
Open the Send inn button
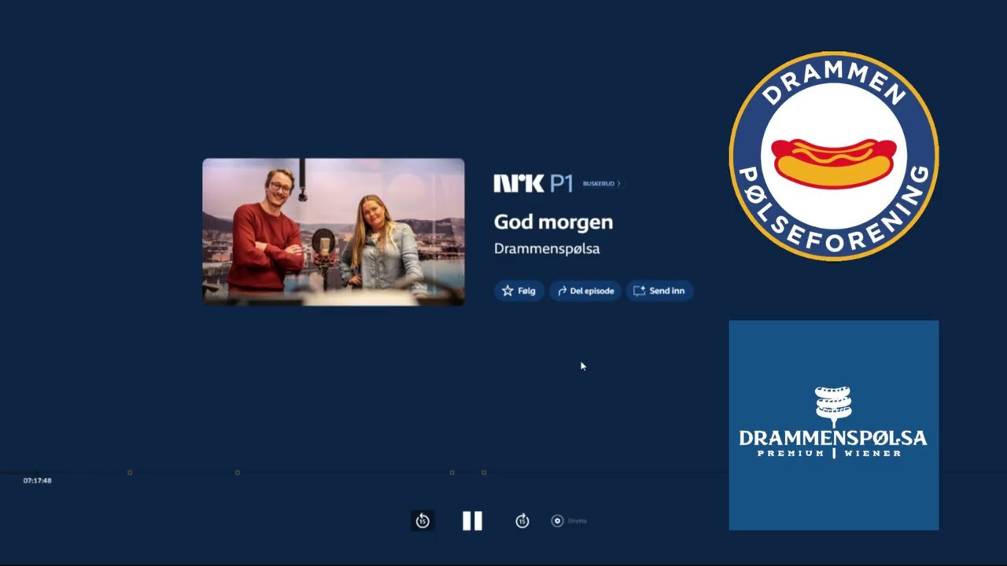click(659, 291)
